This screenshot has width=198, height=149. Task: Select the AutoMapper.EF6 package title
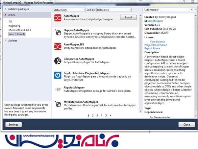coord(74,44)
